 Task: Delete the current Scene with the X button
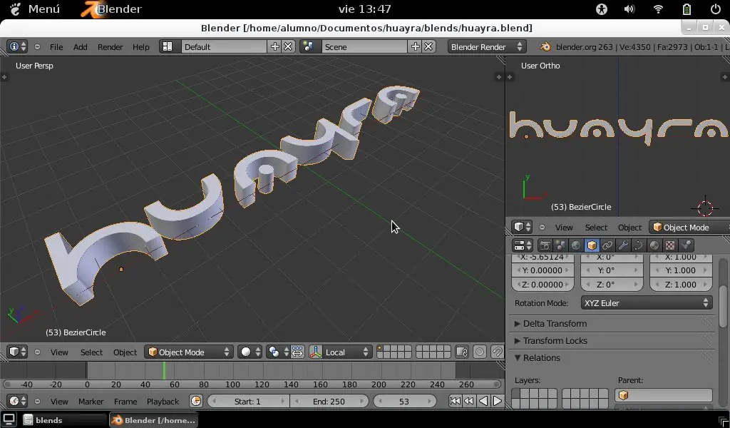pos(428,46)
